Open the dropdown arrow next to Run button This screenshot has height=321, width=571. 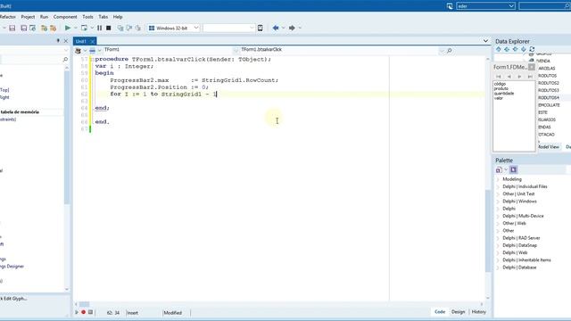(76, 28)
